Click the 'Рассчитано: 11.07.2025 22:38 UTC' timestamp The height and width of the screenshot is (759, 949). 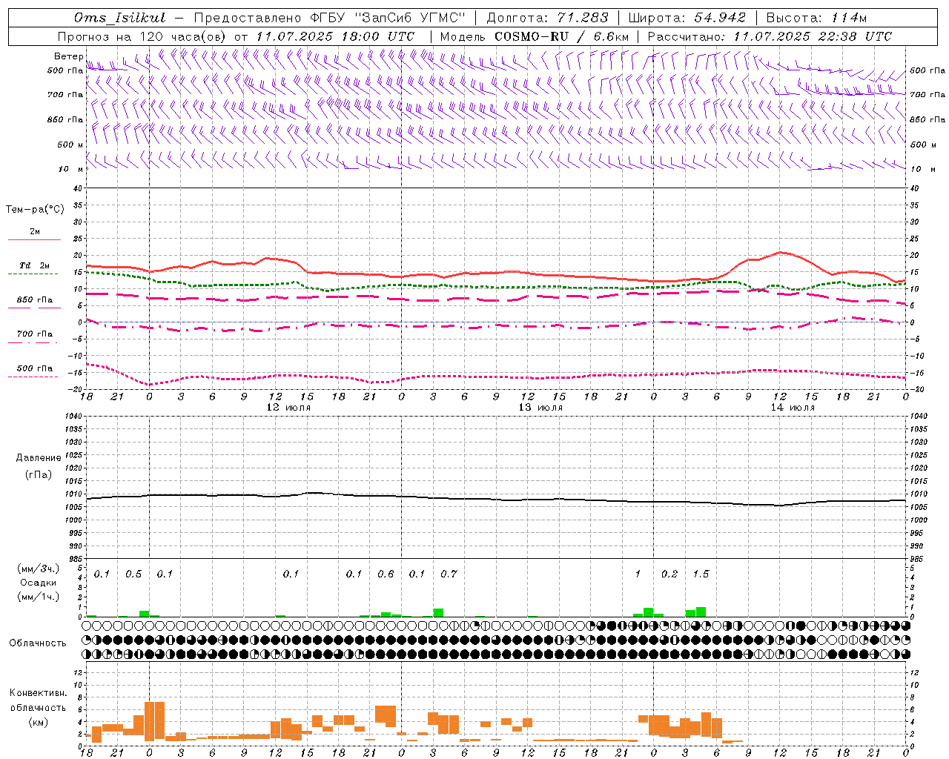[770, 36]
